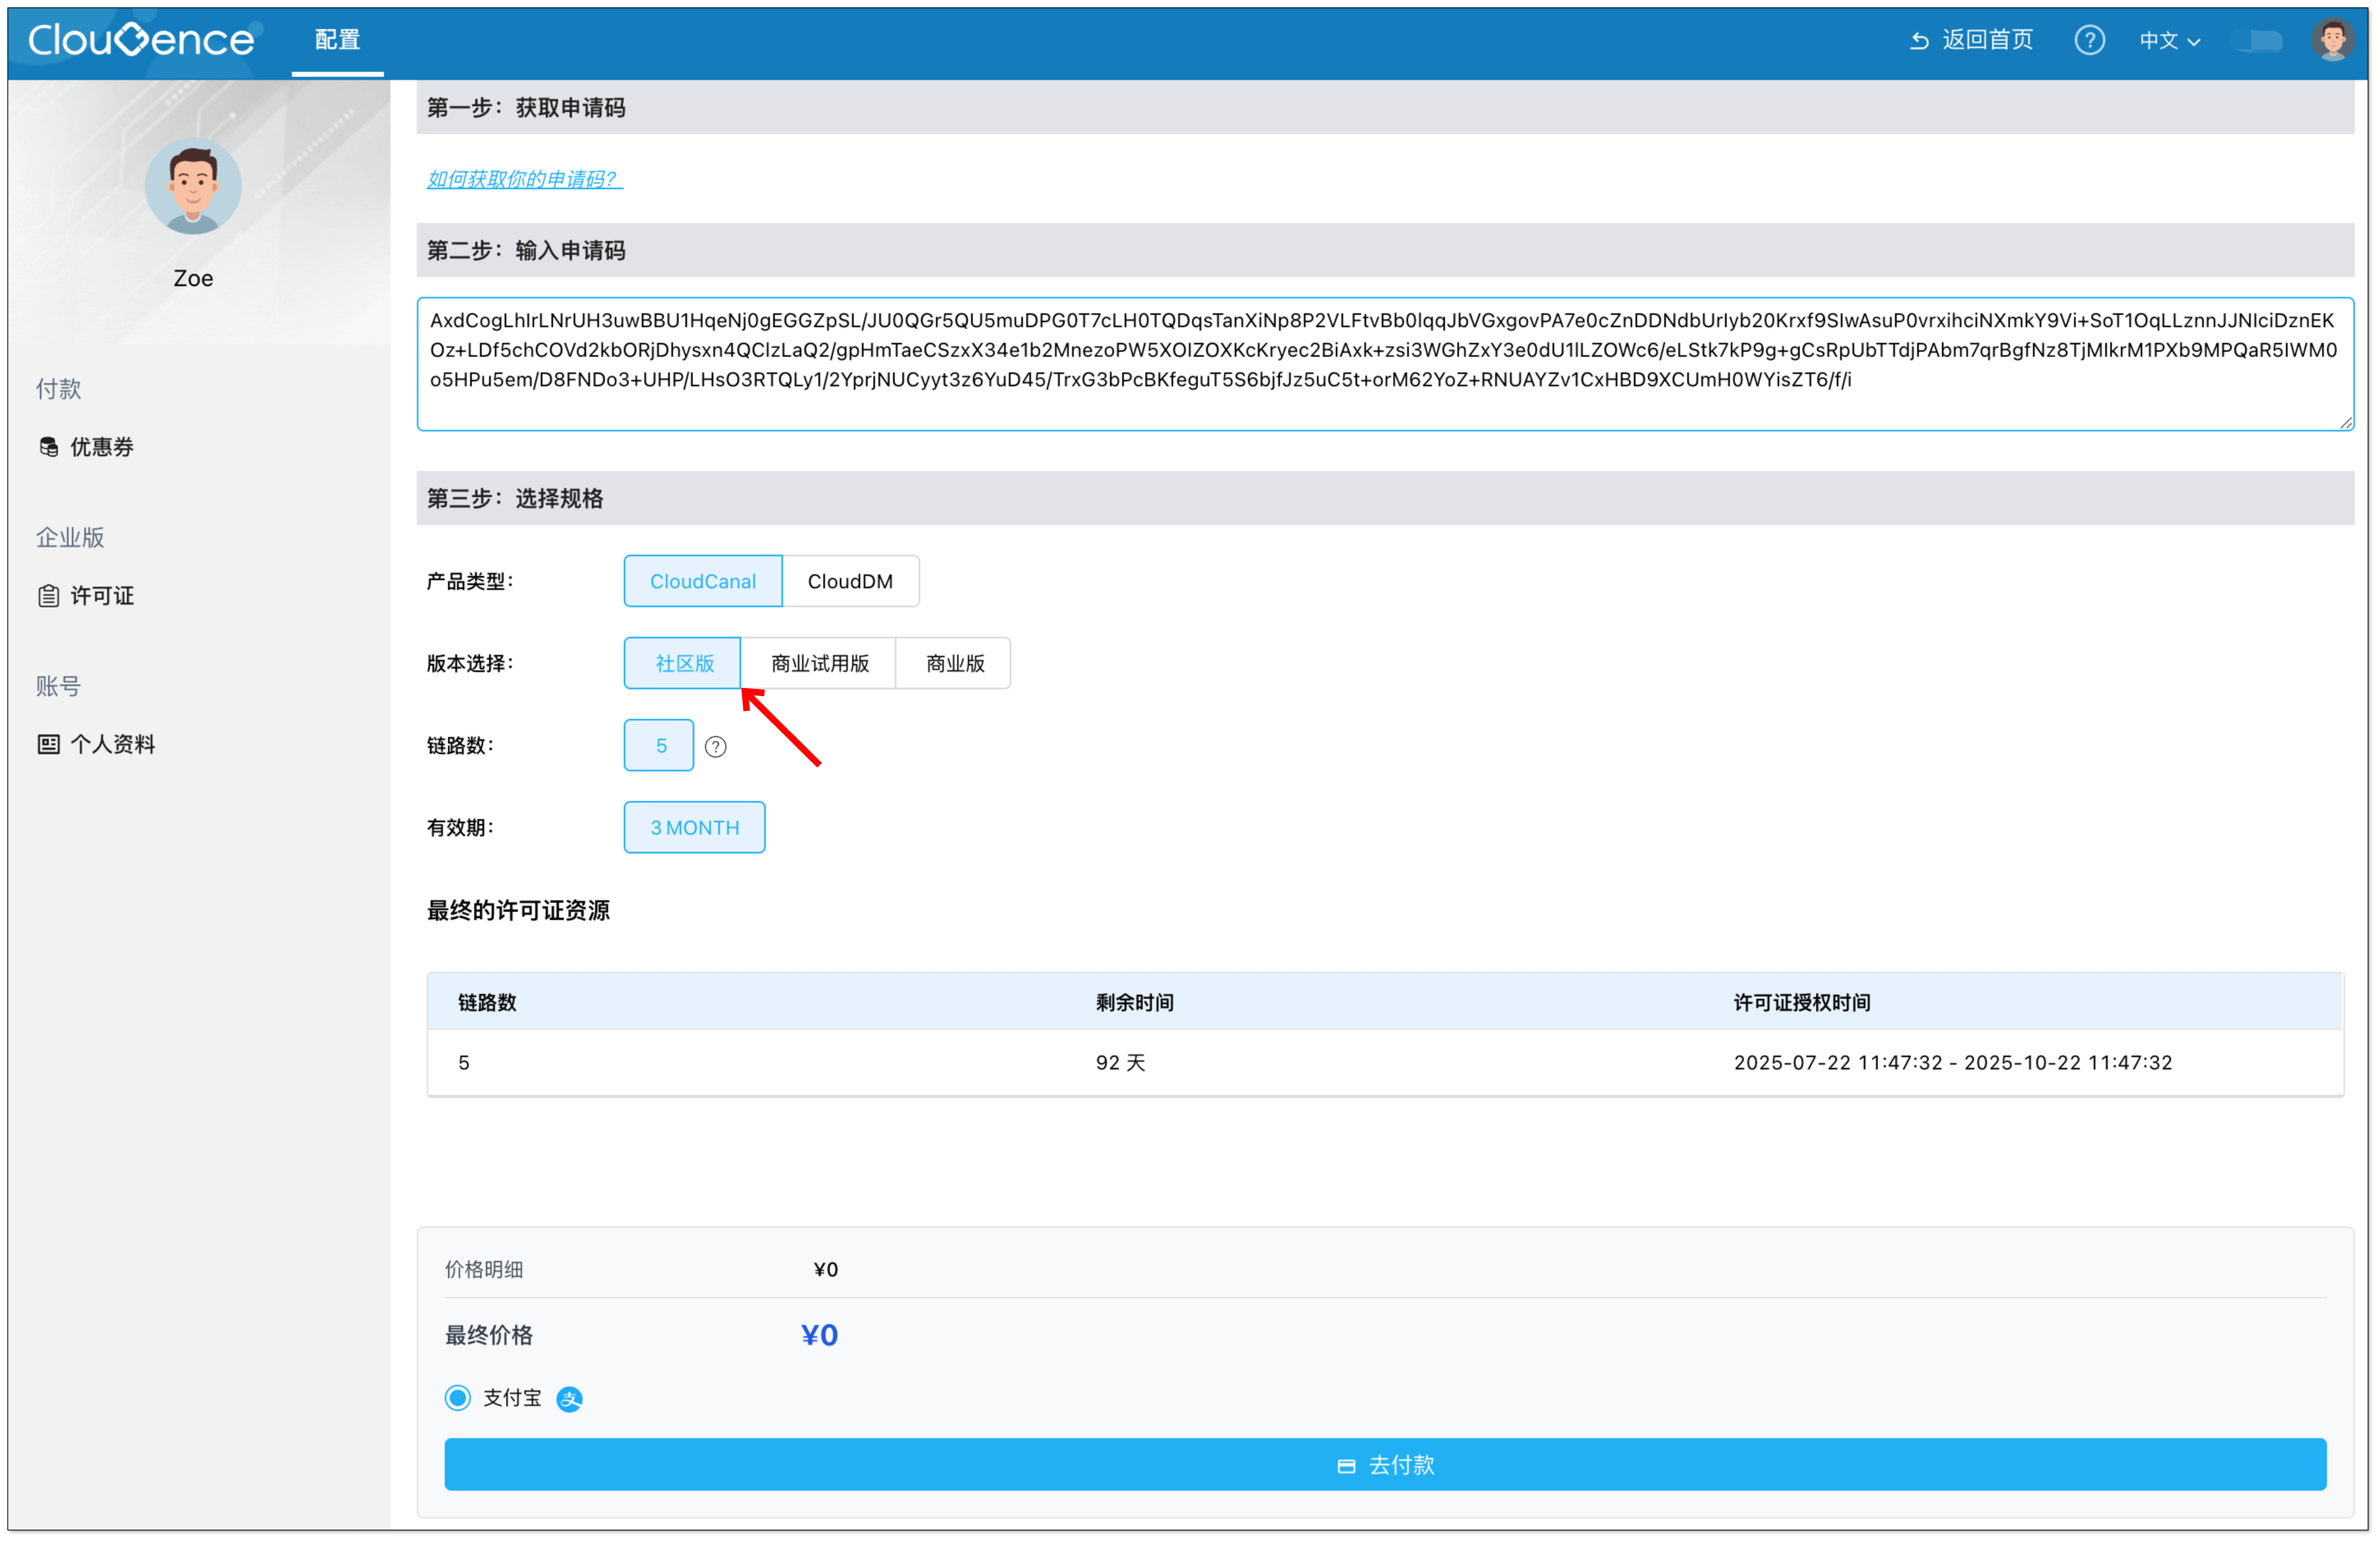Click the 返回首页 back arrow icon
This screenshot has height=1542, width=2380.
[1919, 41]
